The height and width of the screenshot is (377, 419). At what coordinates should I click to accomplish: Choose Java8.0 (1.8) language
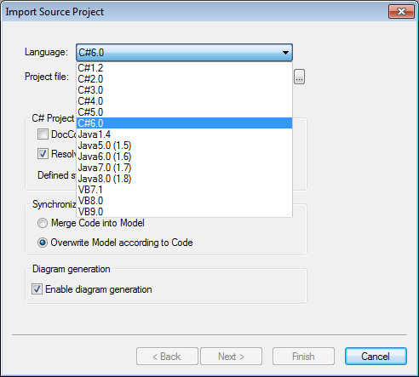(x=184, y=179)
